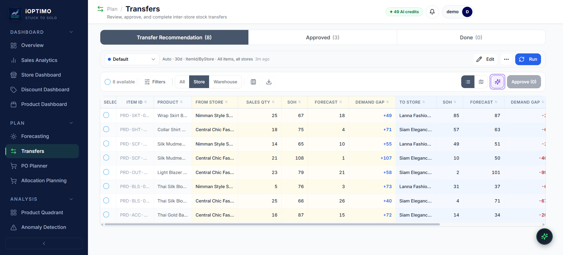Click the AI sparkle toolbar button
The height and width of the screenshot is (255, 563).
pyautogui.click(x=497, y=82)
